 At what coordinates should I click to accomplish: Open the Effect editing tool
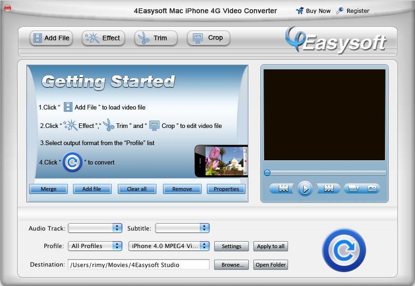[x=103, y=38]
